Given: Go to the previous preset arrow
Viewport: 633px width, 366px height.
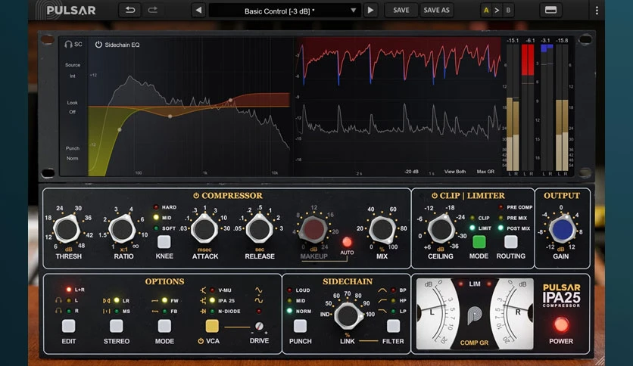Looking at the screenshot, I should point(198,11).
